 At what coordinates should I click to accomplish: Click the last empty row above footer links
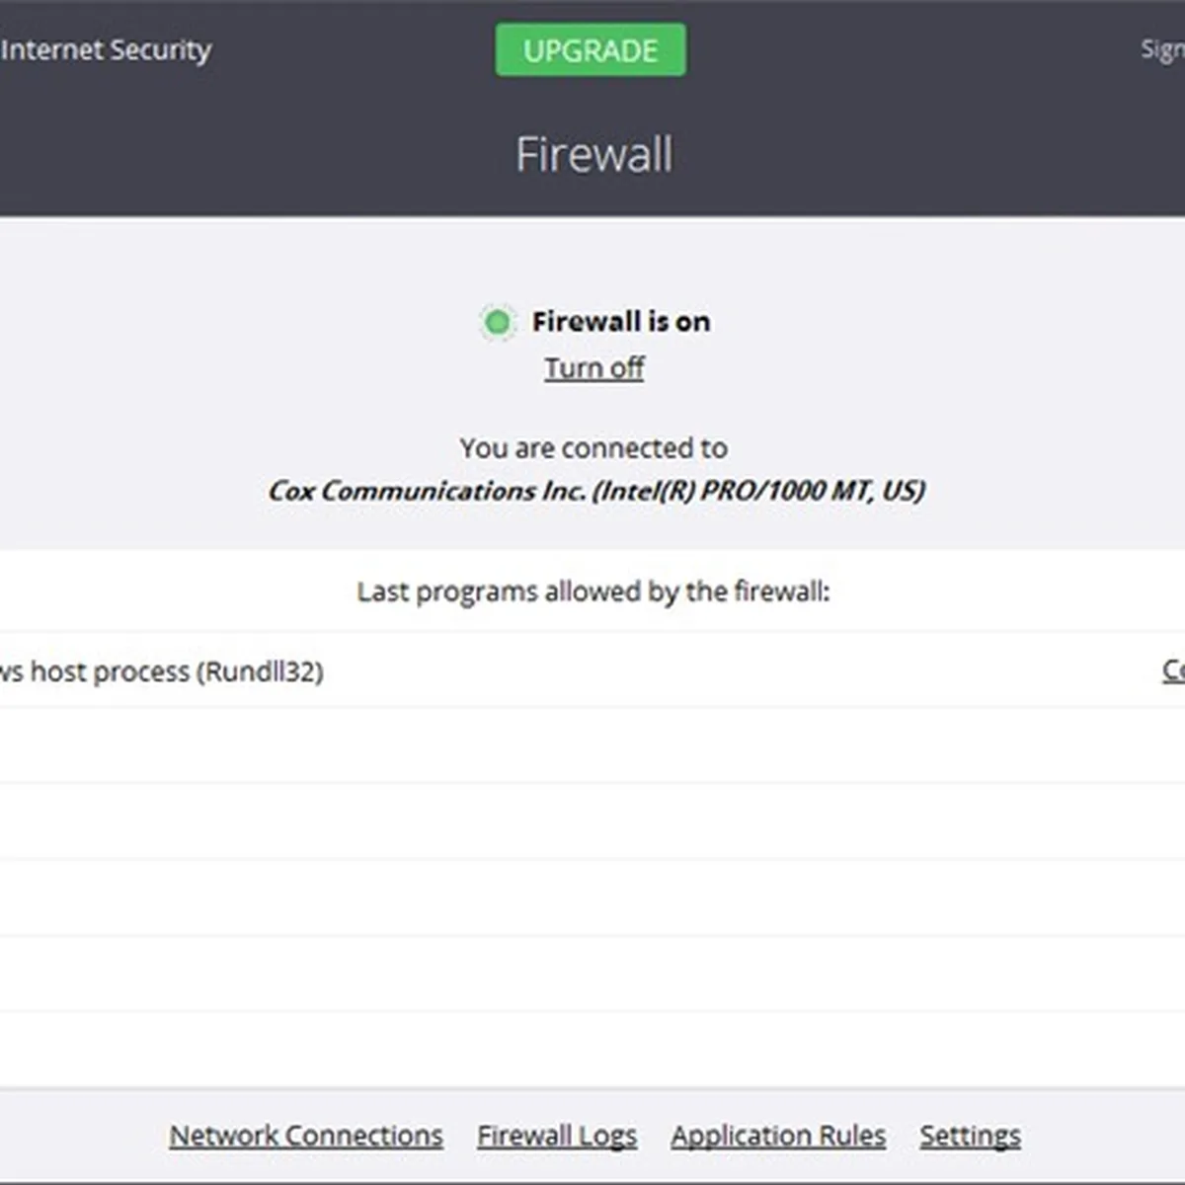click(592, 1050)
